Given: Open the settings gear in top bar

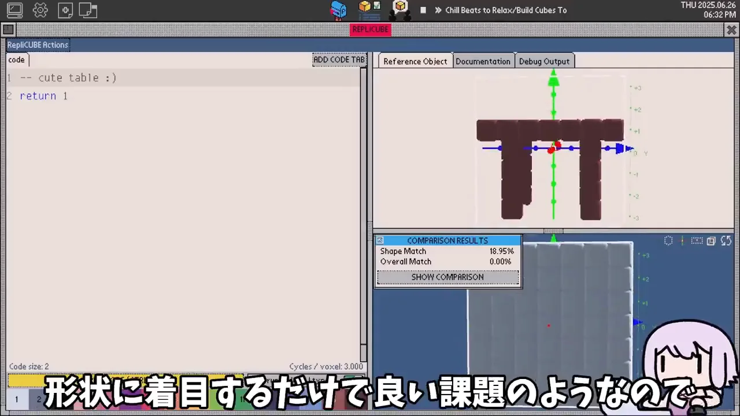Looking at the screenshot, I should [40, 10].
